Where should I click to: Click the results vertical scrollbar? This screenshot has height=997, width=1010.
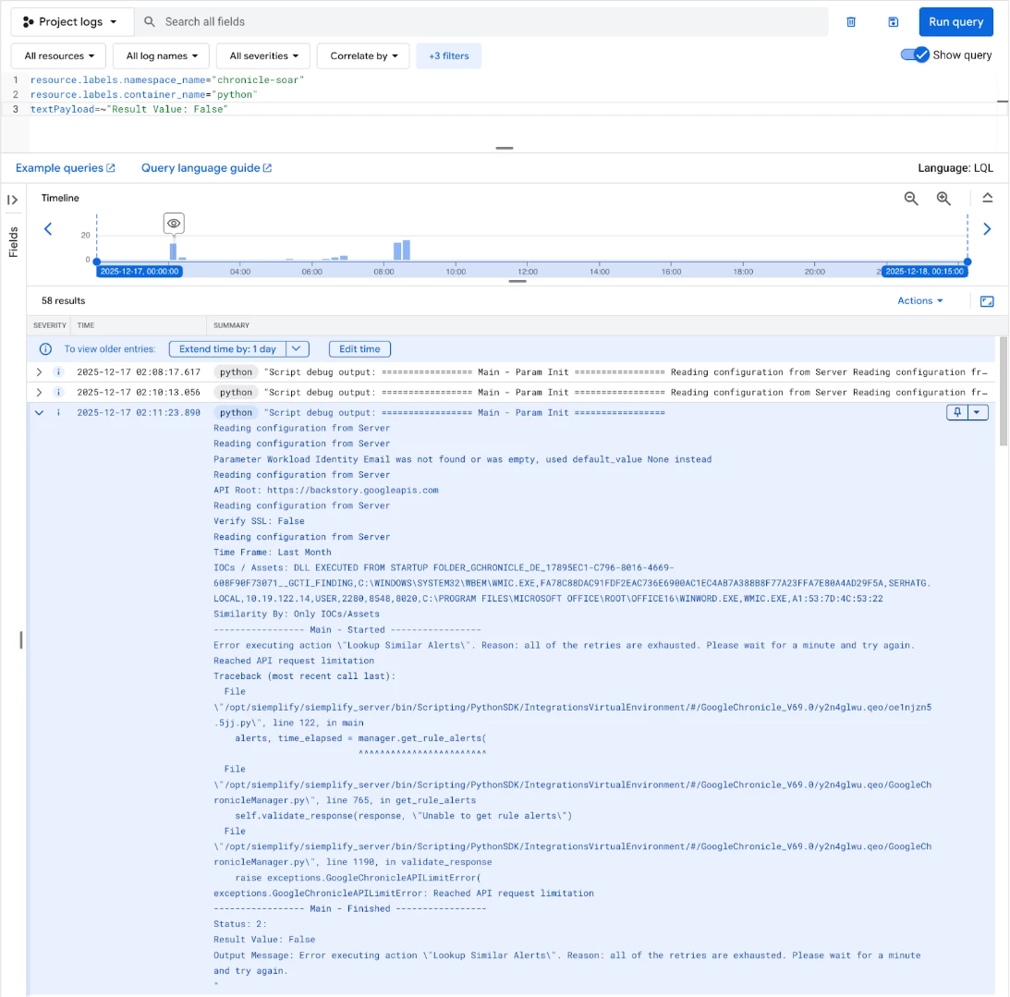click(1003, 392)
